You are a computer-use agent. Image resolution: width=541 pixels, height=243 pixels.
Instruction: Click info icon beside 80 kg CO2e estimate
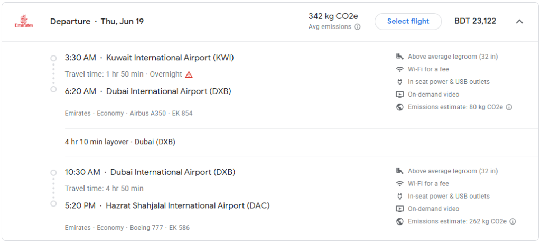tap(509, 107)
